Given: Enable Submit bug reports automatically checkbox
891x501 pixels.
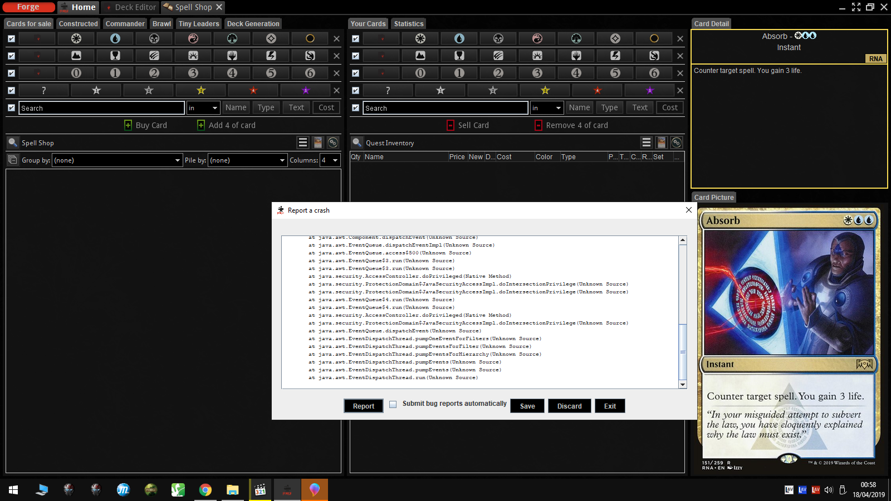Looking at the screenshot, I should coord(393,404).
